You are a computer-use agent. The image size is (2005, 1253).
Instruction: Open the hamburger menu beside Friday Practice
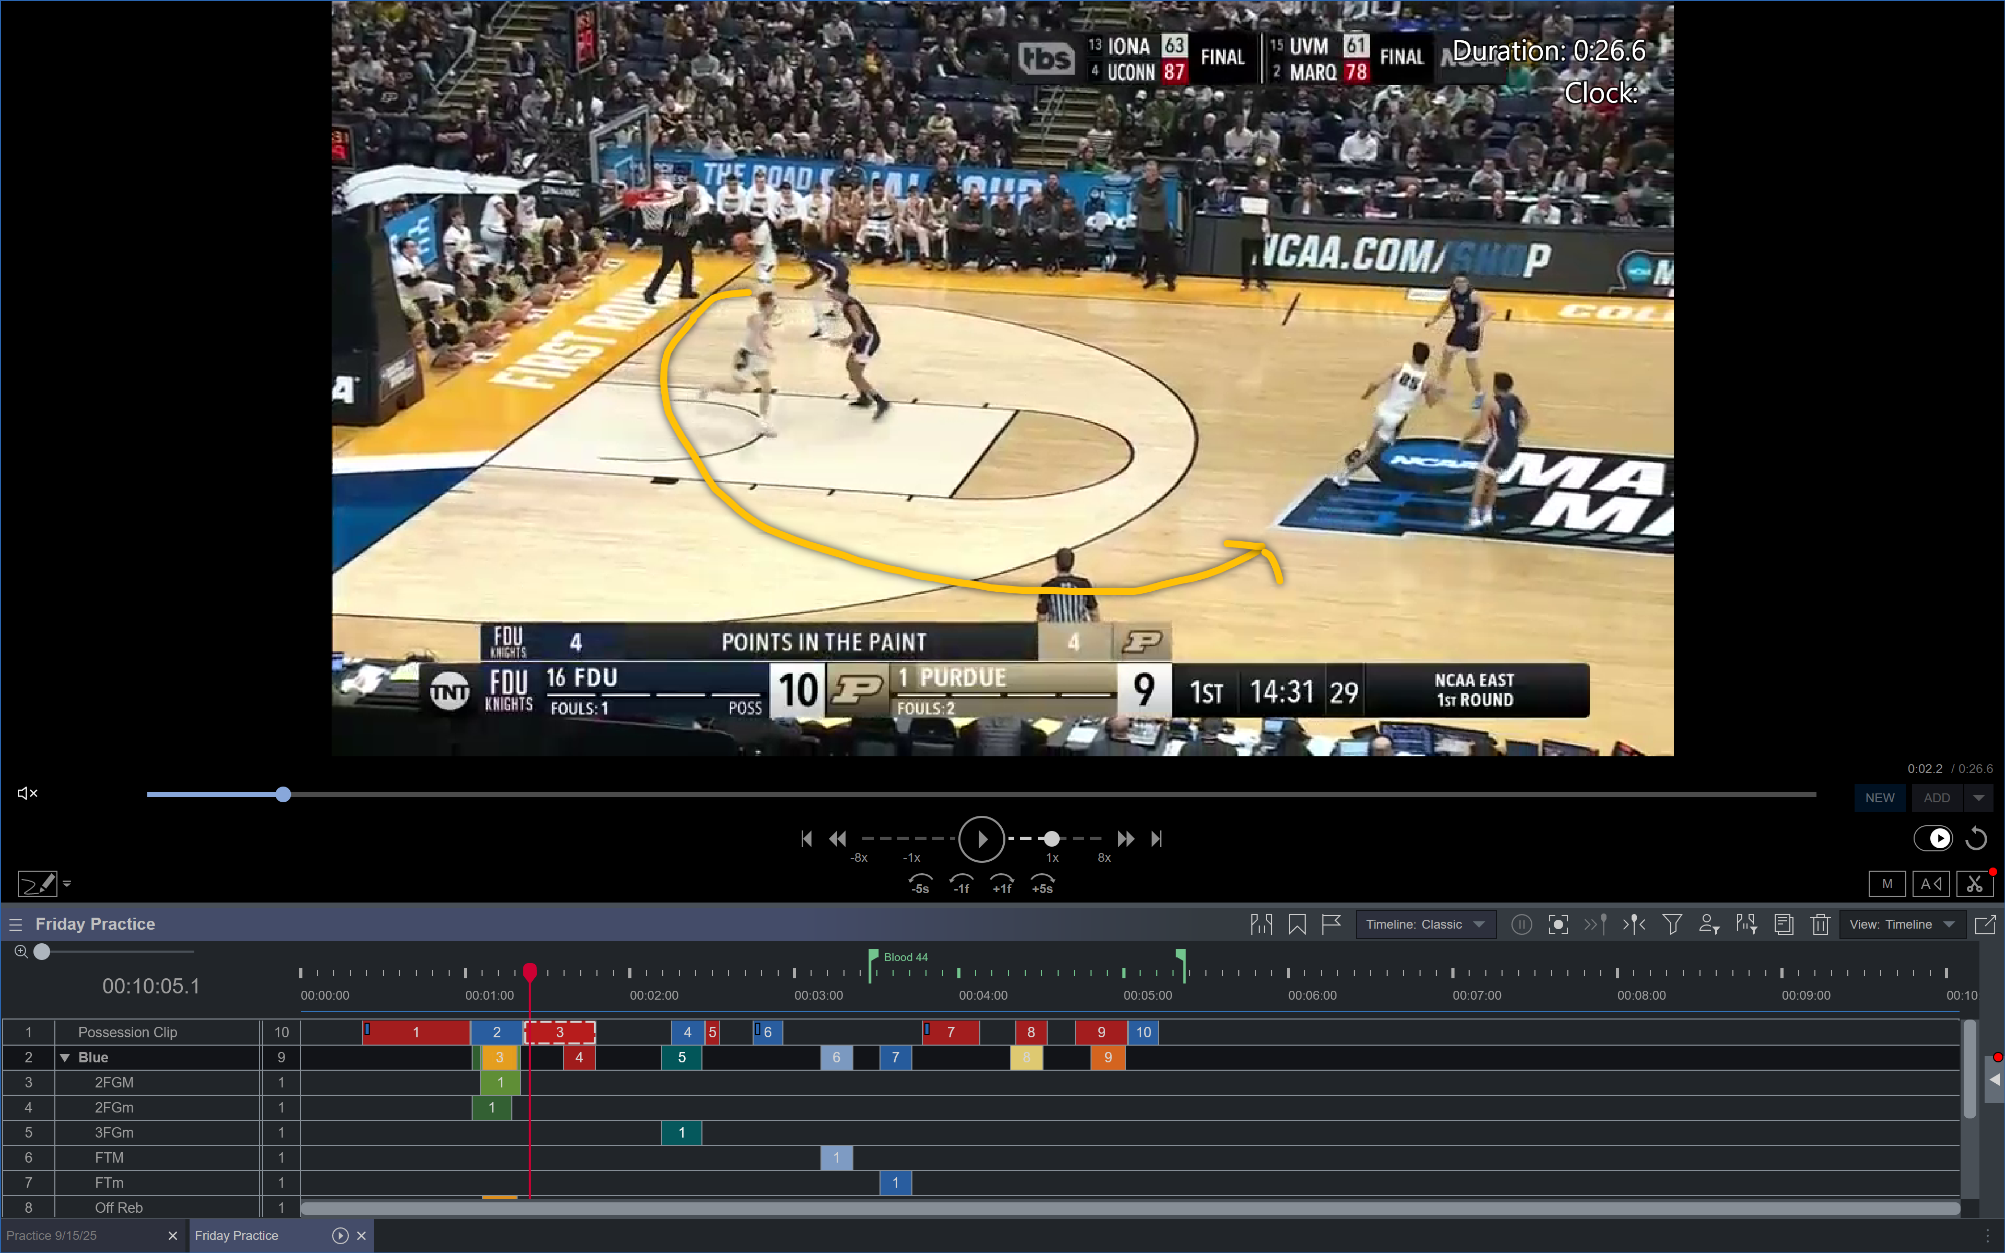tap(15, 924)
